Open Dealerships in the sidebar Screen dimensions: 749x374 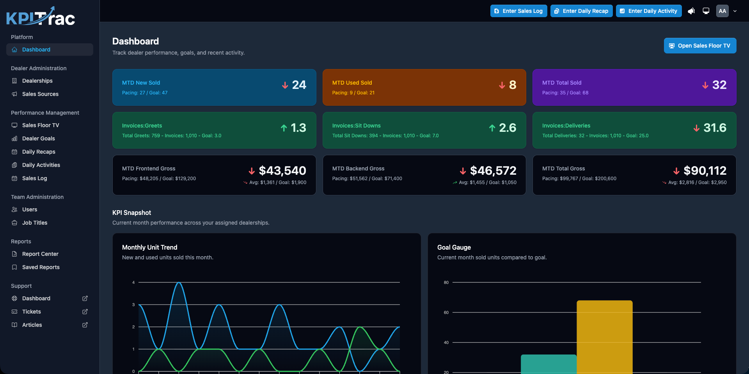tap(50, 81)
